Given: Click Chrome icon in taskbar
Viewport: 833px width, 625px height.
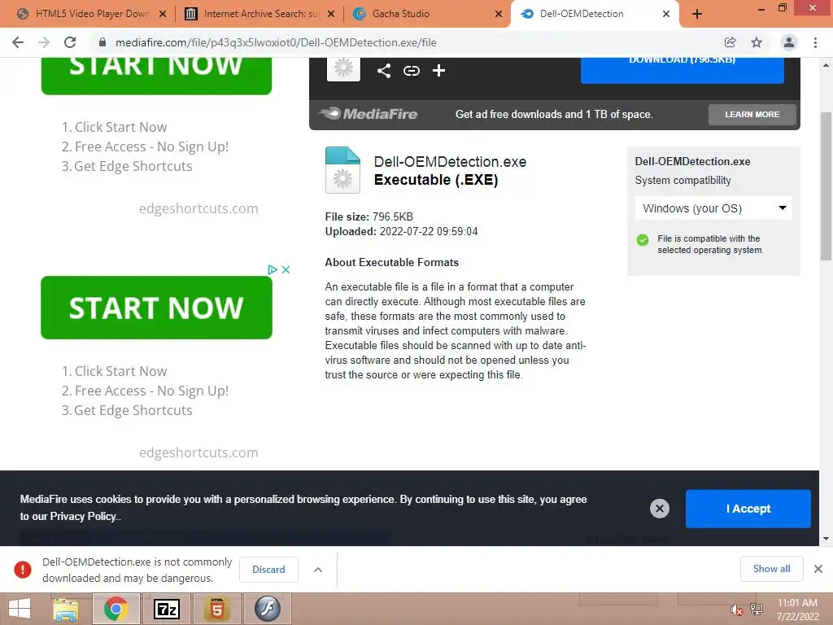Looking at the screenshot, I should click(x=116, y=609).
